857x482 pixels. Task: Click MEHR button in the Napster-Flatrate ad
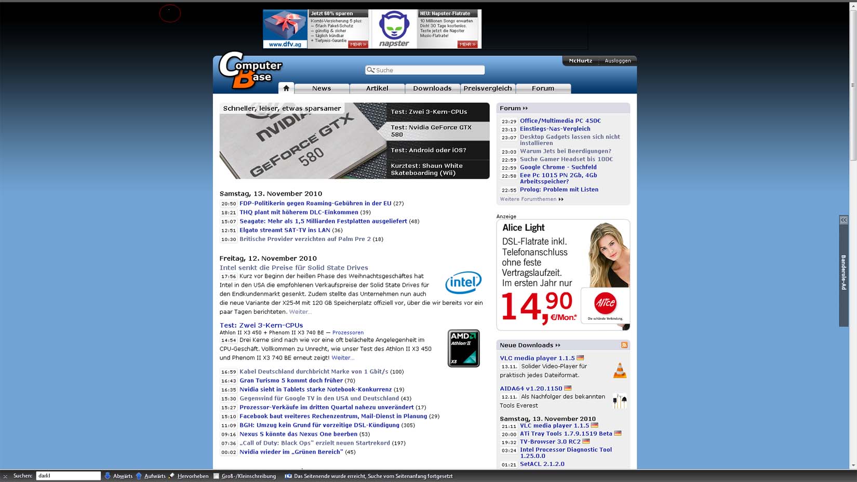click(467, 45)
